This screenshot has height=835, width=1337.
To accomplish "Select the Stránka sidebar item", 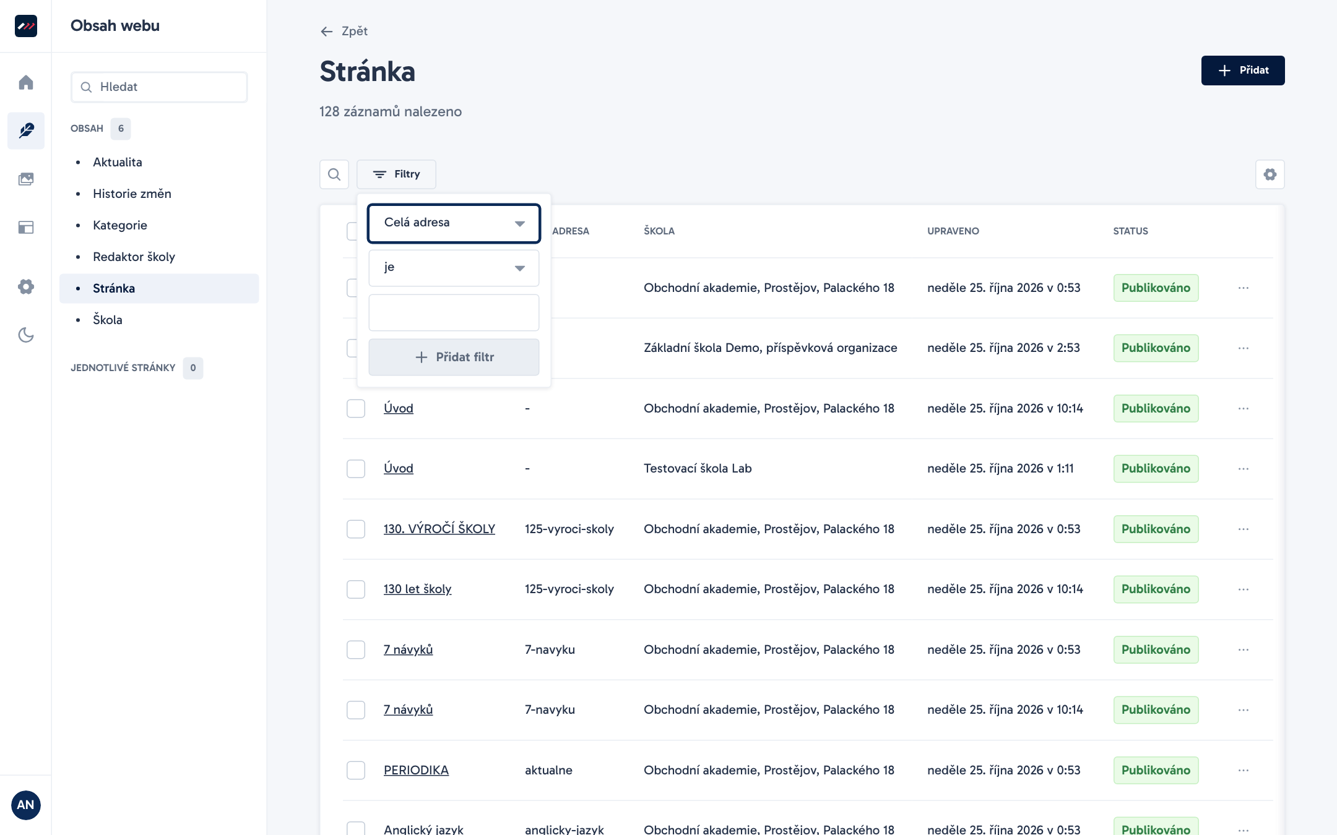I will point(159,288).
